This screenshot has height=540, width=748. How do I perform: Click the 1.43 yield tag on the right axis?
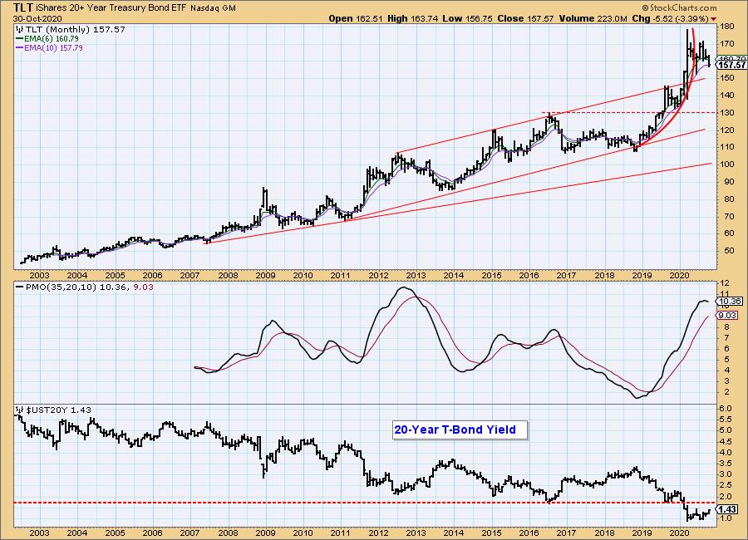point(727,509)
